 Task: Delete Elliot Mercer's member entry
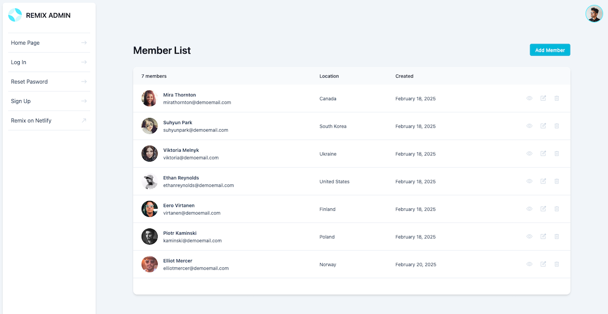pyautogui.click(x=557, y=264)
